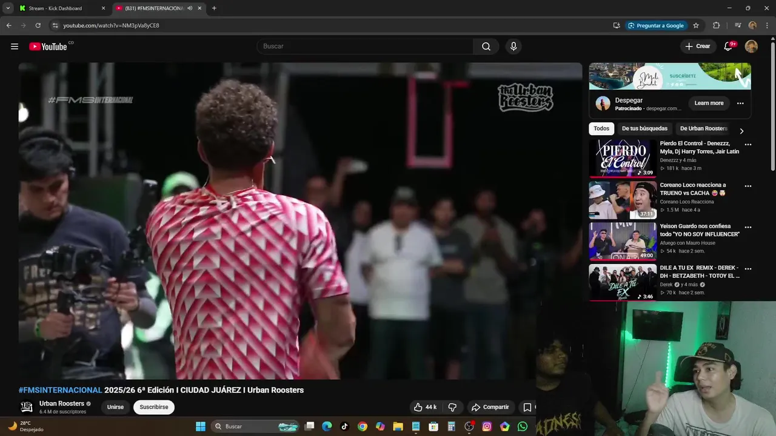Click Preguntar a Google button

tap(655, 25)
